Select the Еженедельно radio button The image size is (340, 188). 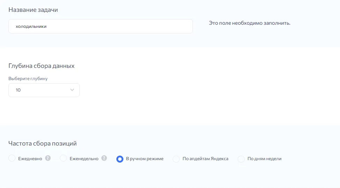click(x=63, y=158)
